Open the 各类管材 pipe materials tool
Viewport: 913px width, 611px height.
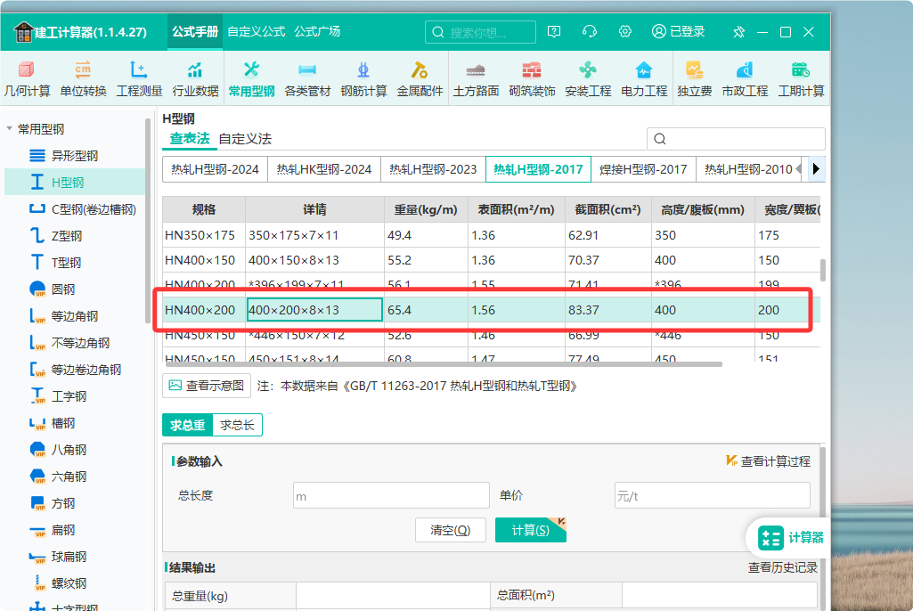pos(307,78)
